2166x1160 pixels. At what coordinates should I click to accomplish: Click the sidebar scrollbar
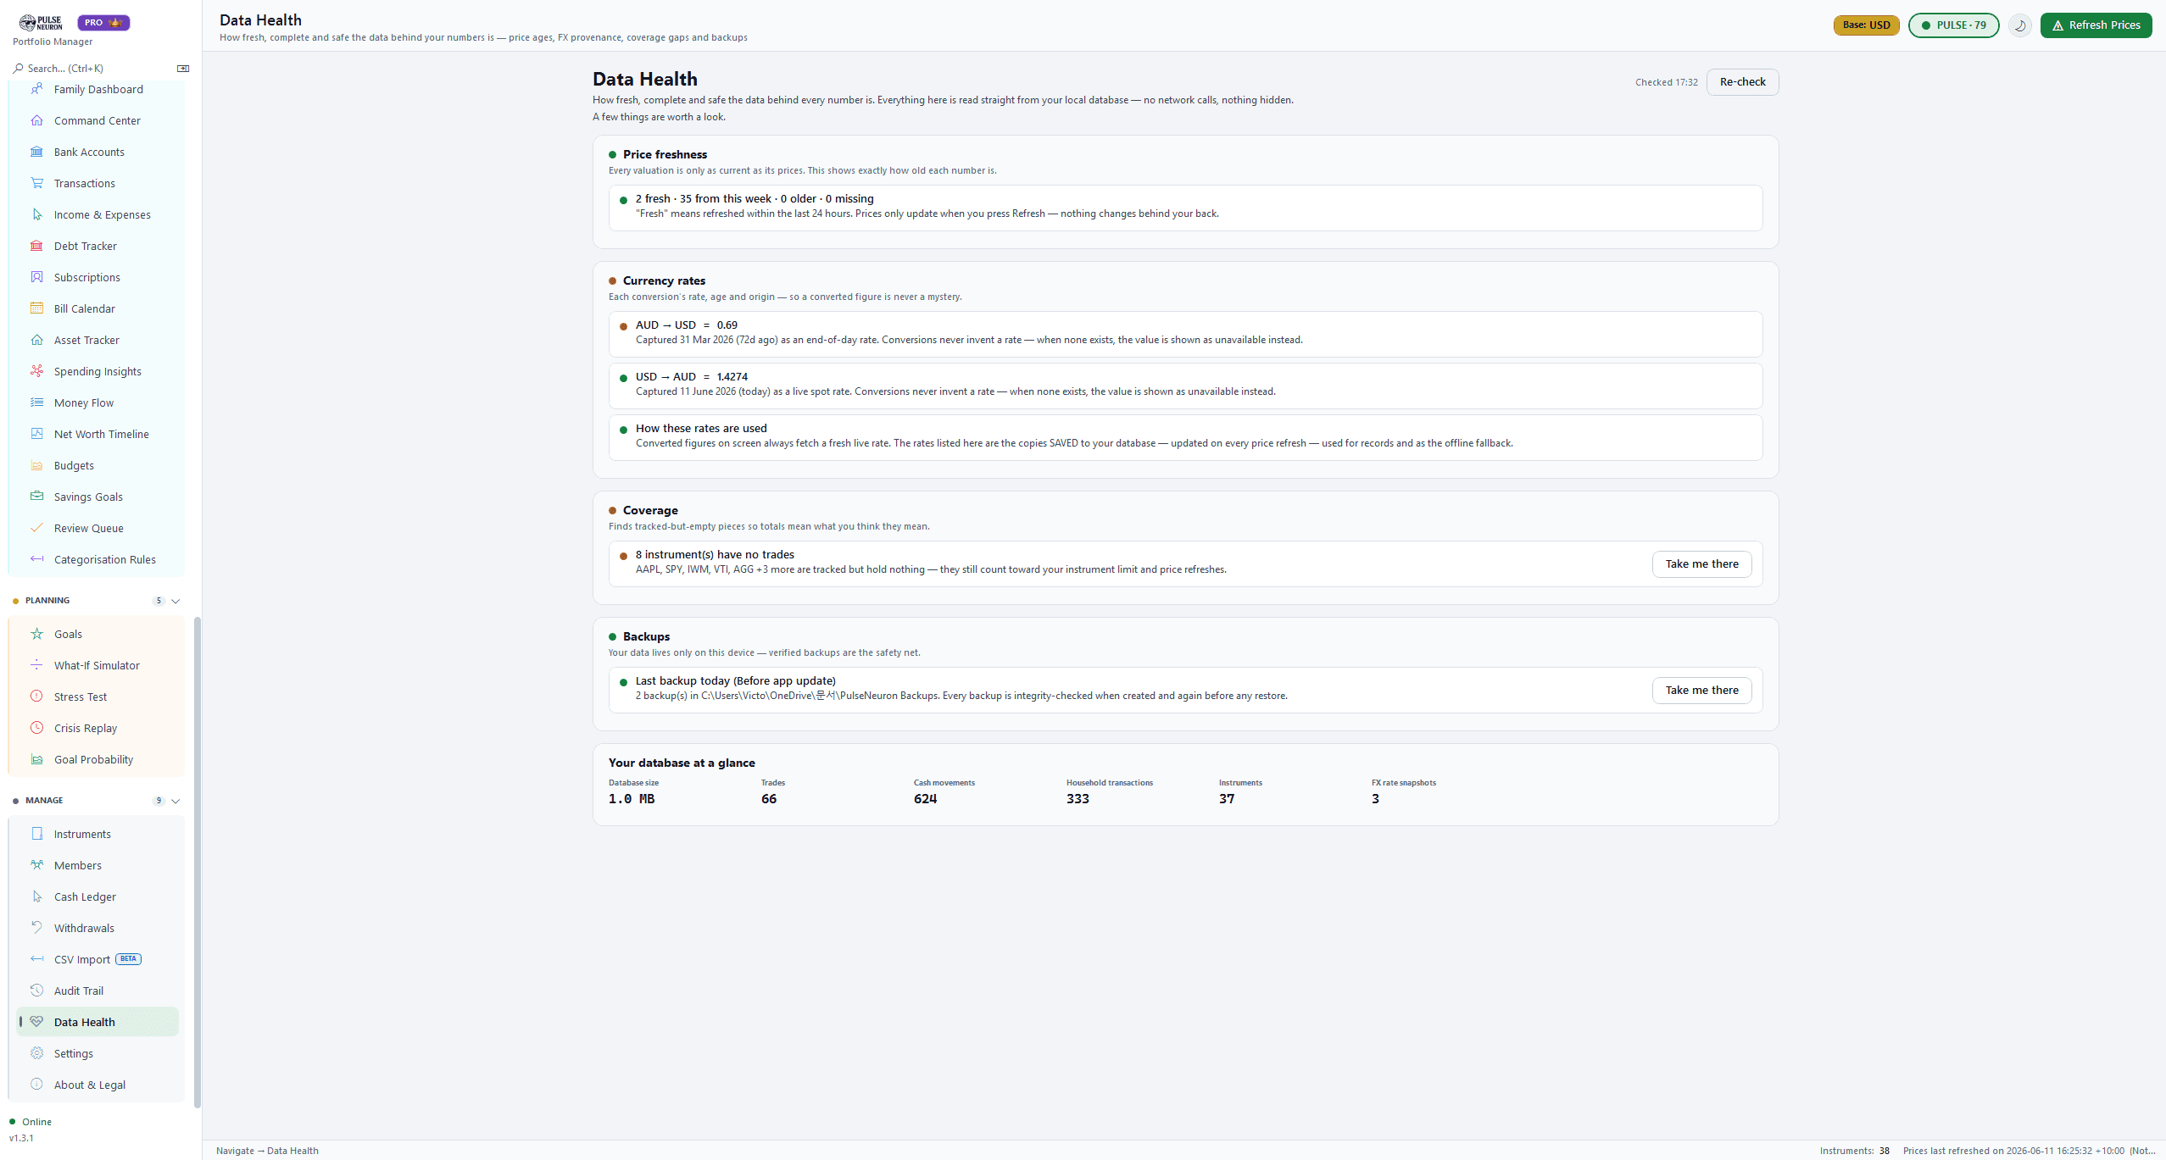point(198,862)
